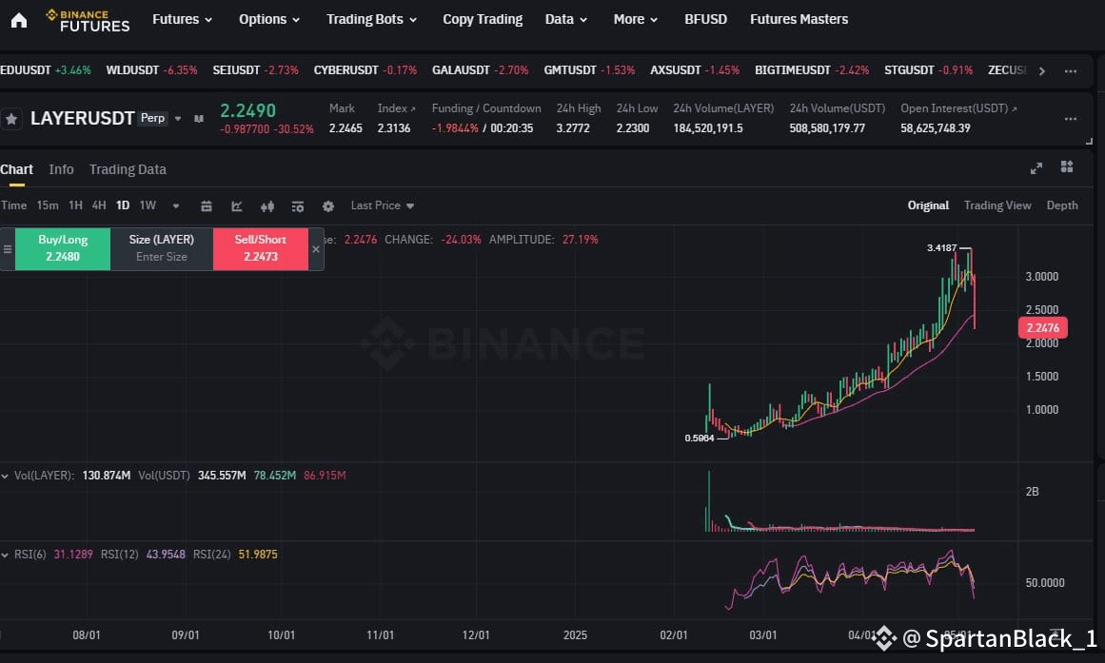Select the 4H interval
The image size is (1105, 663).
point(99,205)
